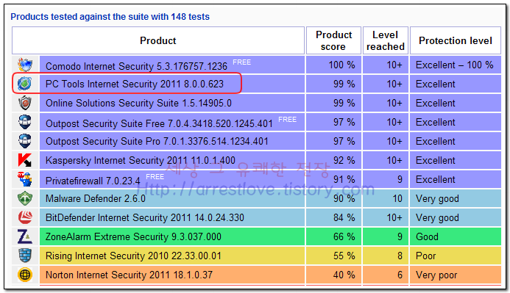Click the Outpost Security Suite Free icon
Image resolution: width=510 pixels, height=293 pixels.
(25, 122)
